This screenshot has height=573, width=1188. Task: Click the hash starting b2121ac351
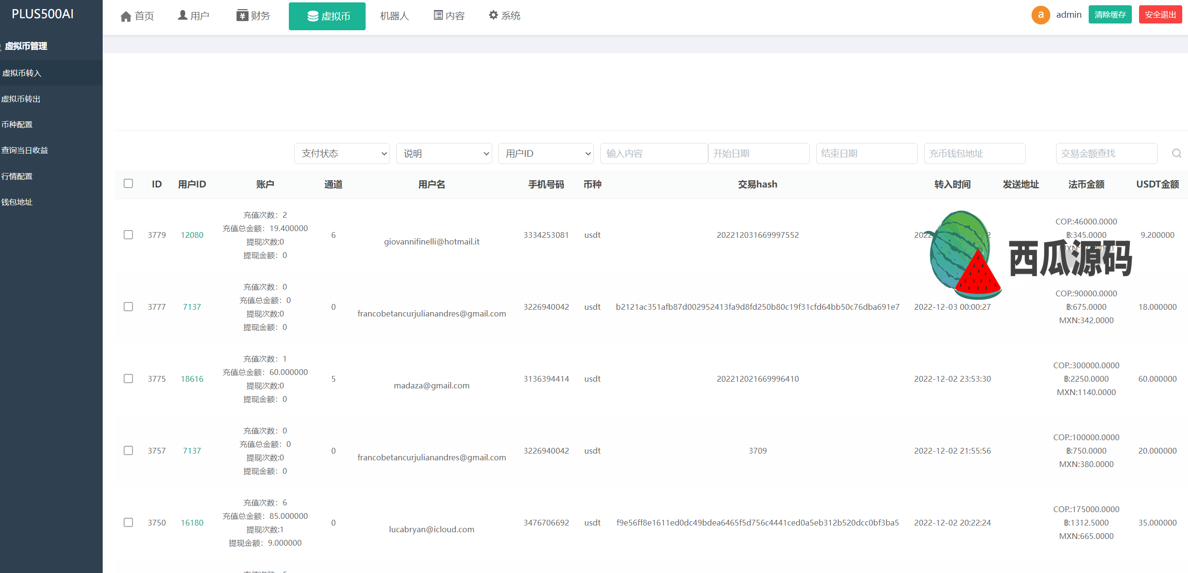758,307
